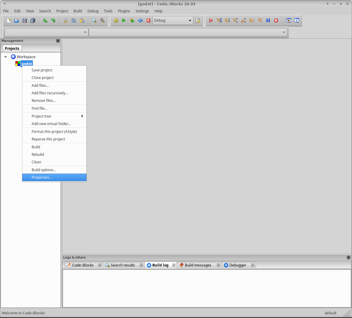Screen dimensions: 352x318
Task: Open the Settings menu
Action: pos(142,11)
